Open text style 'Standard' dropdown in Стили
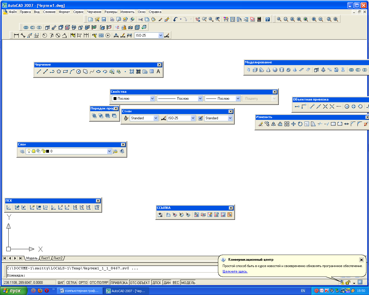369x295 pixels. pyautogui.click(x=156, y=118)
